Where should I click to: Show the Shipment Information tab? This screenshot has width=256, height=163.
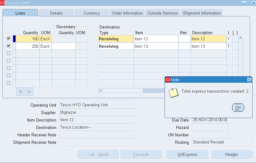202,13
